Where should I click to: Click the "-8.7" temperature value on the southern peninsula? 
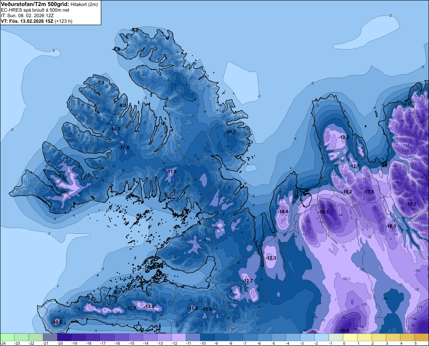coord(117,292)
